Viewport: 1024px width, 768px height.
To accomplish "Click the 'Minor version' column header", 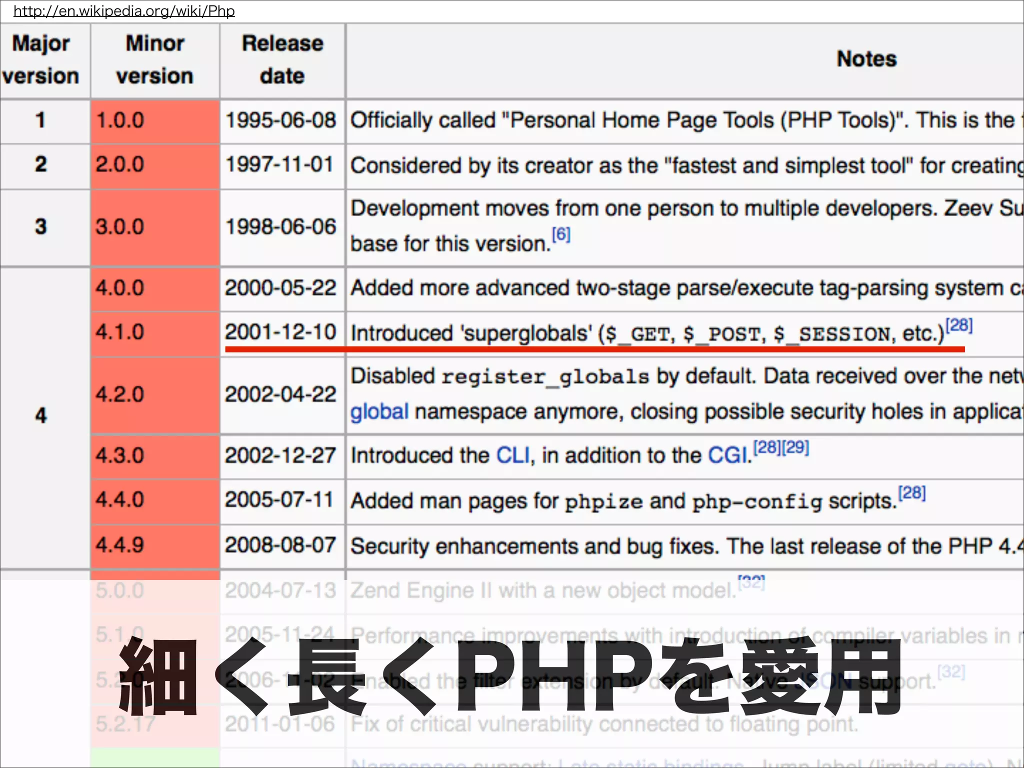I will tap(154, 60).
